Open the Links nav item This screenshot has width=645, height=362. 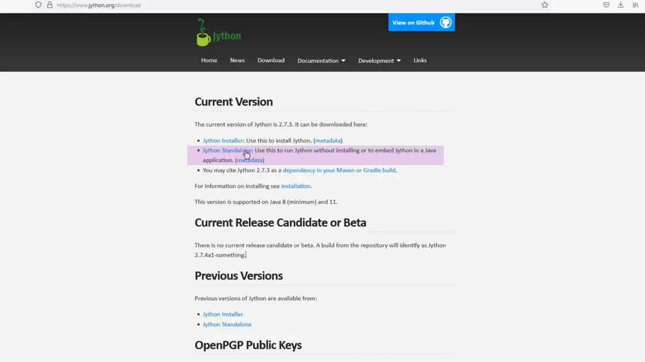point(420,60)
